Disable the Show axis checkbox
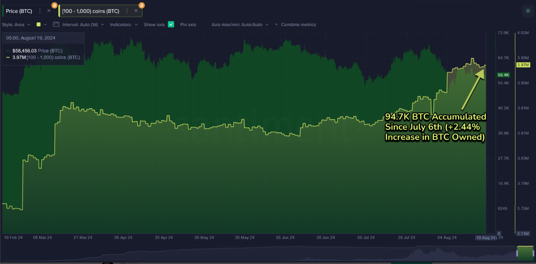536x264 pixels. tap(171, 24)
